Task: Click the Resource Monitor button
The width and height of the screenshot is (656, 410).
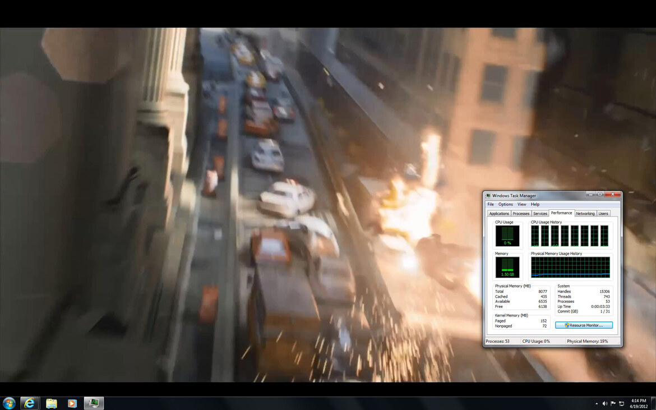Action: coord(584,325)
